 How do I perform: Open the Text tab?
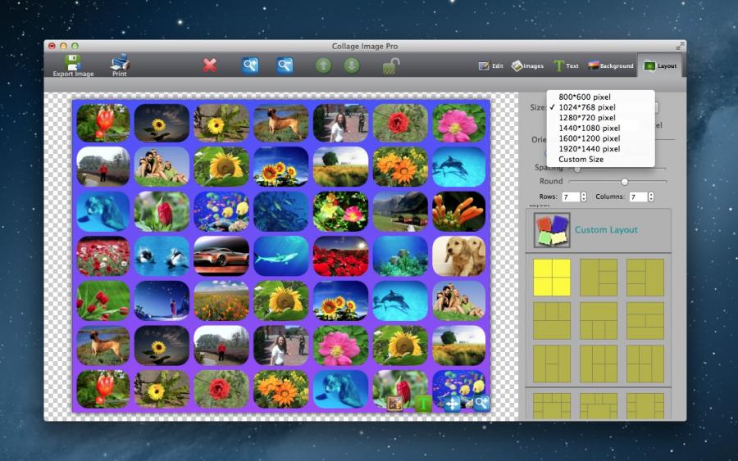[566, 66]
